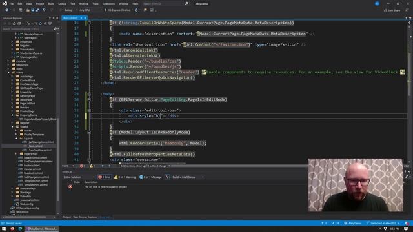Click Solution Explorer search magnifier icon
This screenshot has width=413, height=232.
pyautogui.click(x=55, y=28)
